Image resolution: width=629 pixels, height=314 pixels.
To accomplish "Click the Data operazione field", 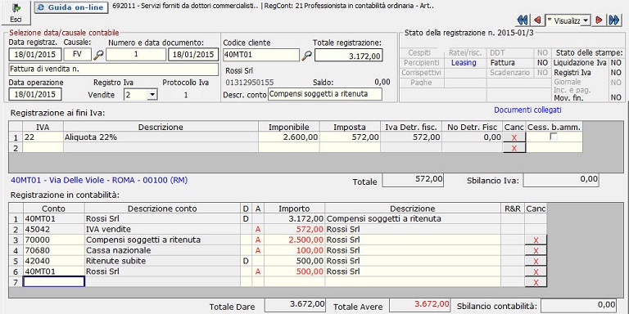I will (35, 95).
